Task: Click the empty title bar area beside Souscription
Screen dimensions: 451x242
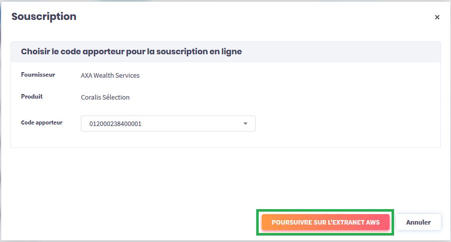Action: 250,17
